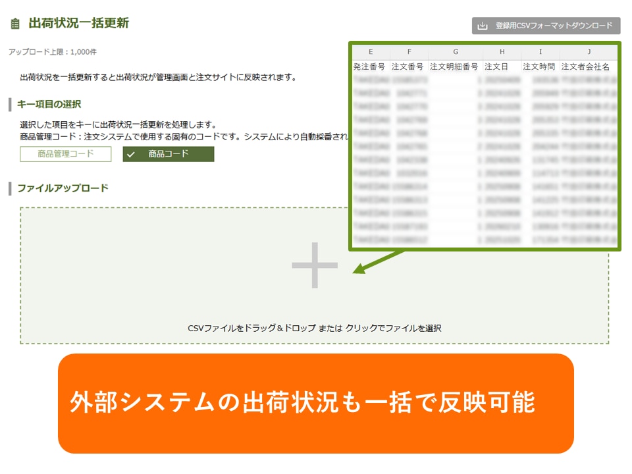Select column G header in the spreadsheet preview
The height and width of the screenshot is (474, 632).
coord(455,52)
